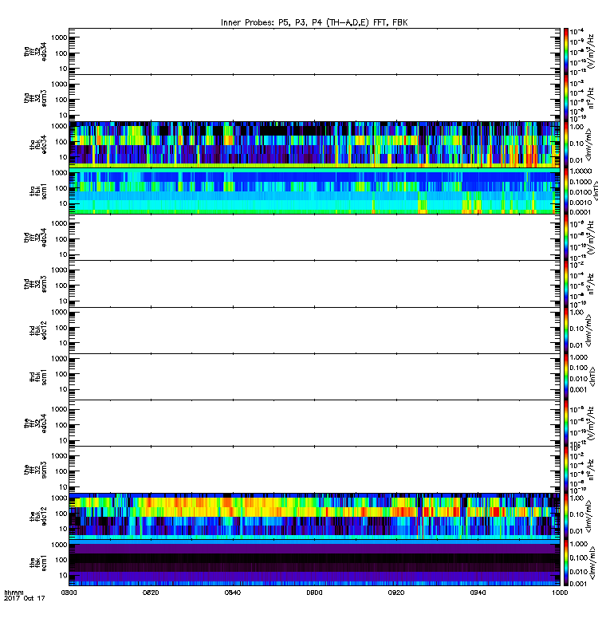
Task: Click the color bar of tha fbk edc34 panel
Action: (566, 144)
